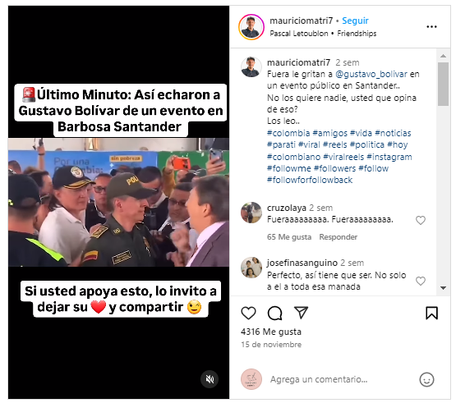
Task: Reply to cruzolaya's comment via Responder
Action: [339, 237]
